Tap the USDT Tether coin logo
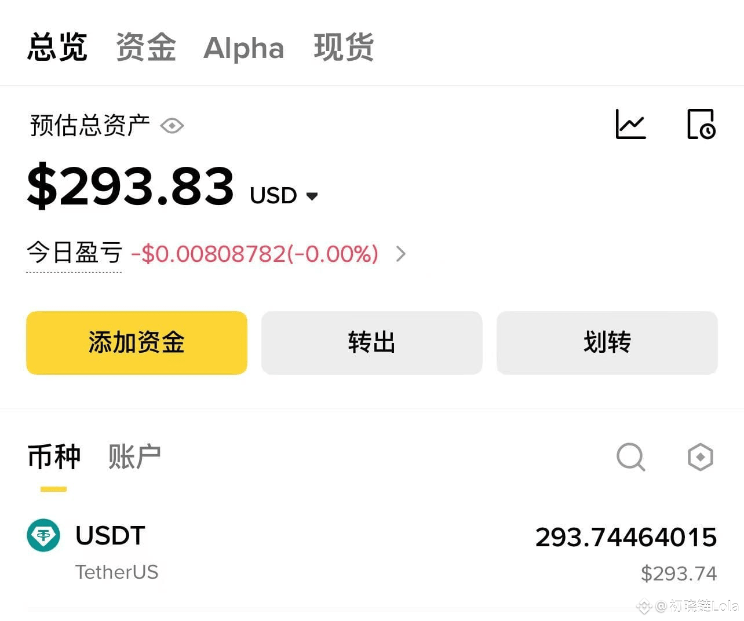744x621 pixels. pos(43,535)
